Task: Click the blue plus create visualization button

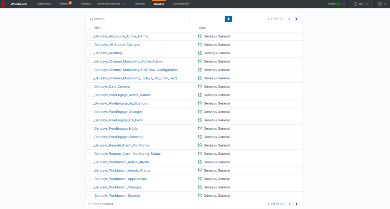Action: tap(228, 19)
